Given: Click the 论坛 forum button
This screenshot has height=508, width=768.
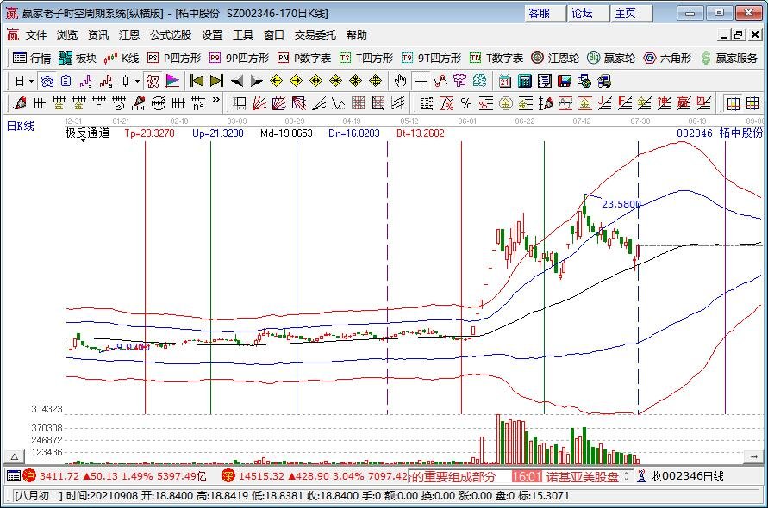Looking at the screenshot, I should pos(582,13).
